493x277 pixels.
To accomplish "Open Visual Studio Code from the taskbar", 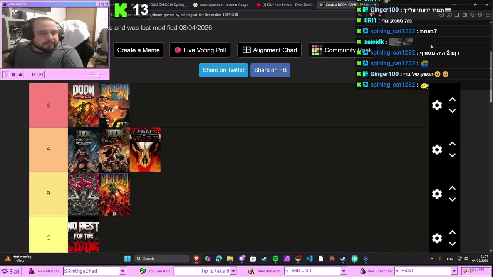I will (309, 259).
